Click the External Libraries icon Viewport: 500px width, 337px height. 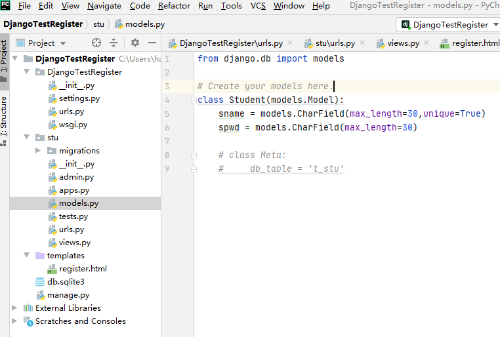28,308
